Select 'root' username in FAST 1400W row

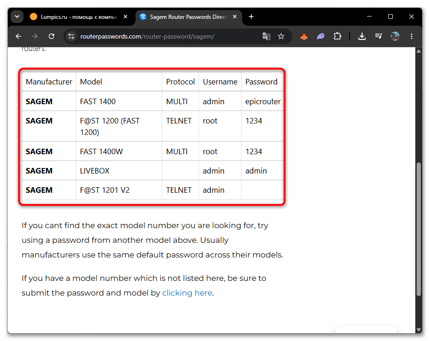click(220, 151)
